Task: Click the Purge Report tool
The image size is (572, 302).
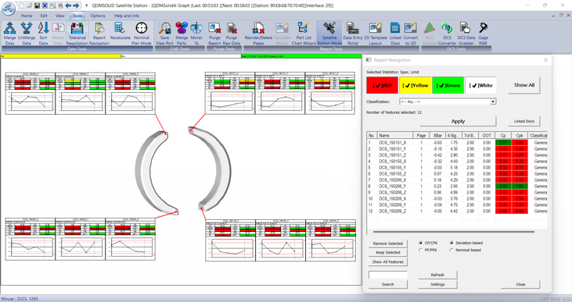Action: coord(214,34)
